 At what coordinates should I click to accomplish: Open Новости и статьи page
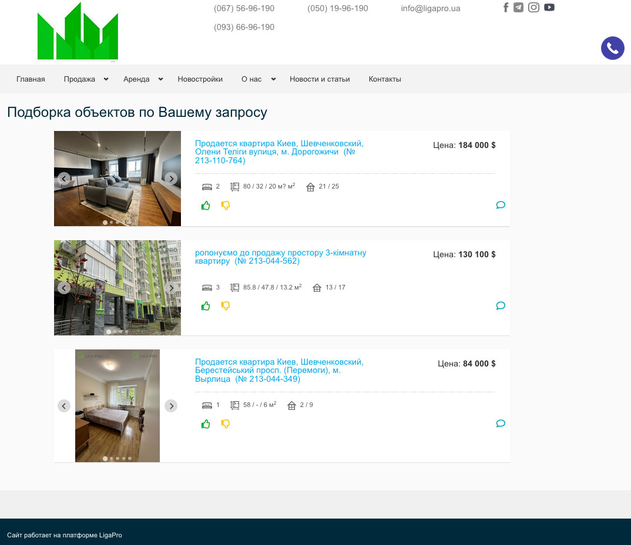(x=320, y=79)
